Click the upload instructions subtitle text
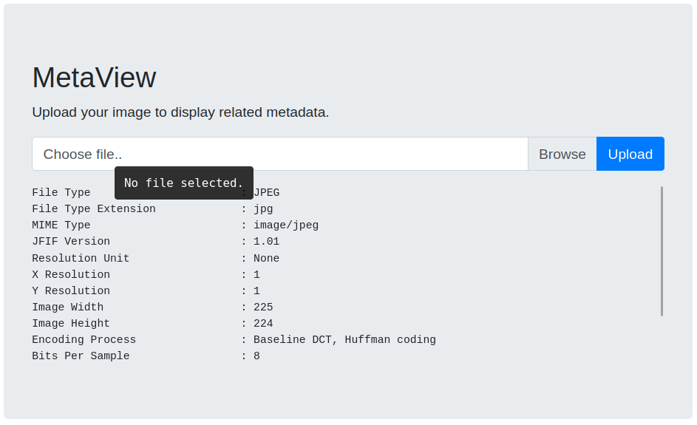697x425 pixels. 180,112
